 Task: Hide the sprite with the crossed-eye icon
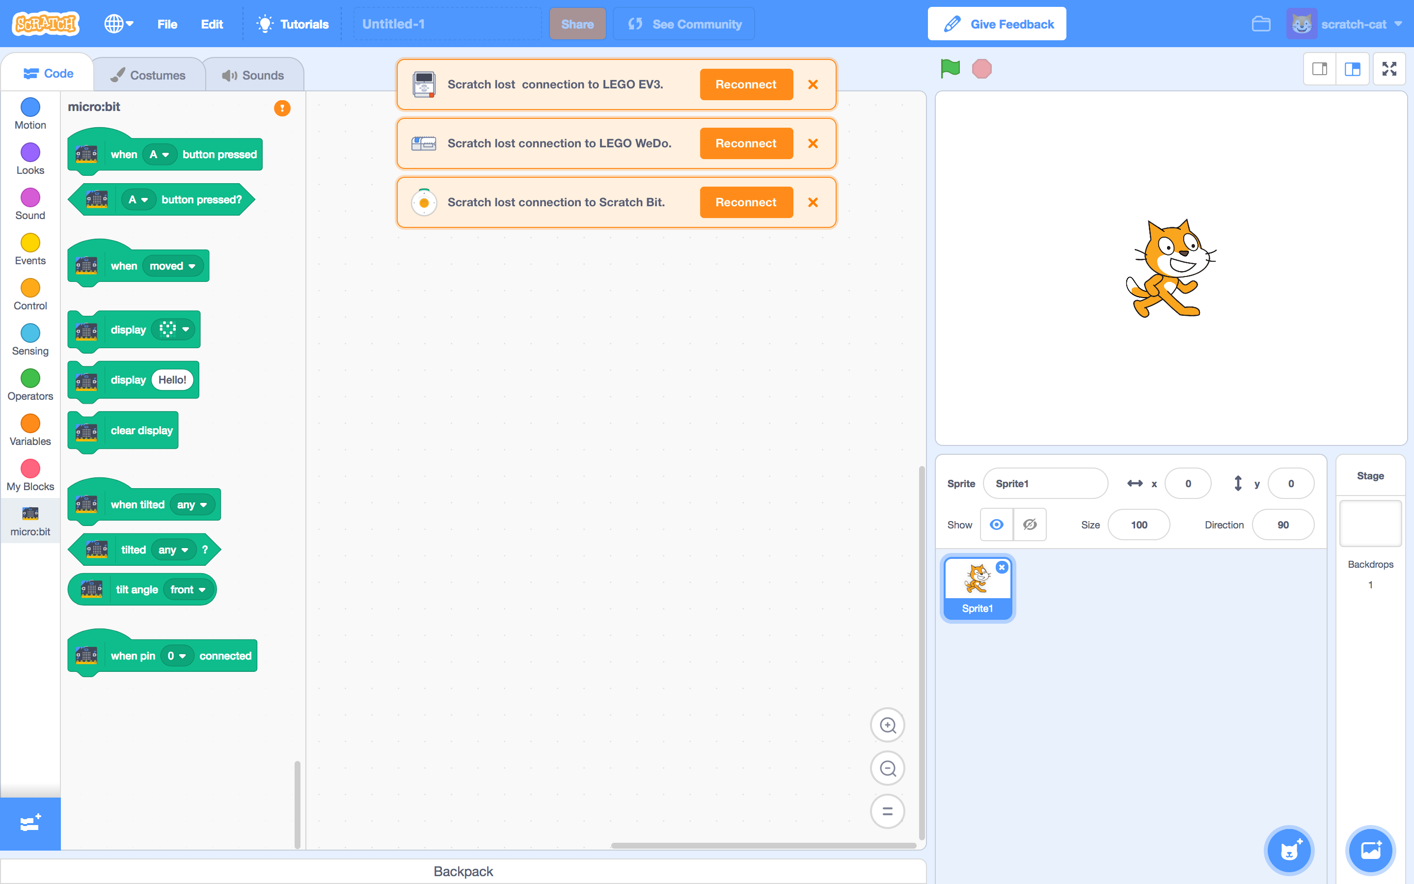(1030, 525)
